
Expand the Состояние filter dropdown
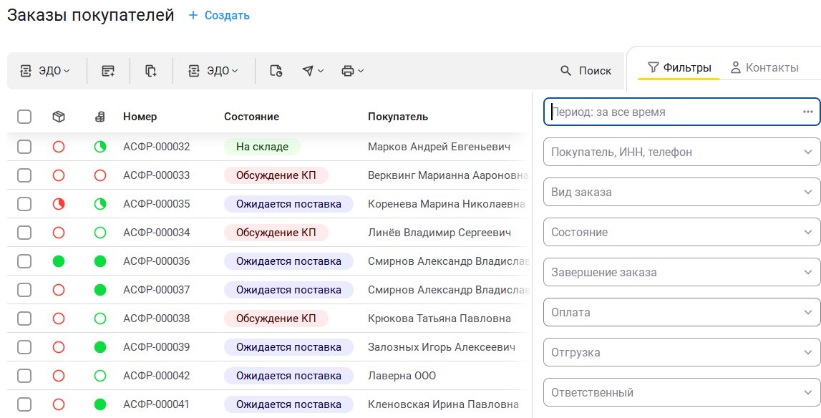(x=681, y=232)
